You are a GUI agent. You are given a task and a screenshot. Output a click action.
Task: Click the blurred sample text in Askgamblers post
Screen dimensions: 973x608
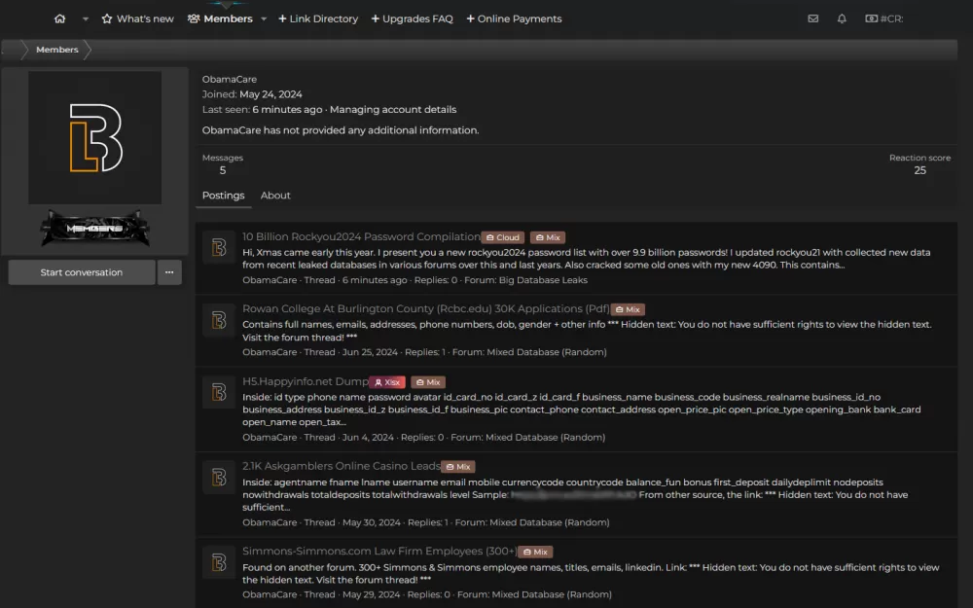point(573,494)
